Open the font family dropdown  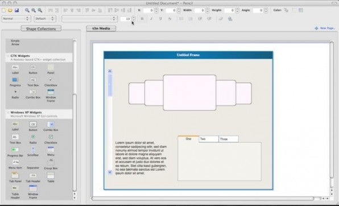tap(89, 19)
